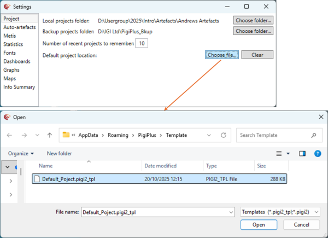Select the Default_Poject.pigi2_tpl file icon

pos(37,178)
